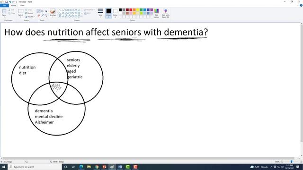This screenshot has height=170, width=303.
Task: Click the zoom slider handle
Action: coord(292,161)
